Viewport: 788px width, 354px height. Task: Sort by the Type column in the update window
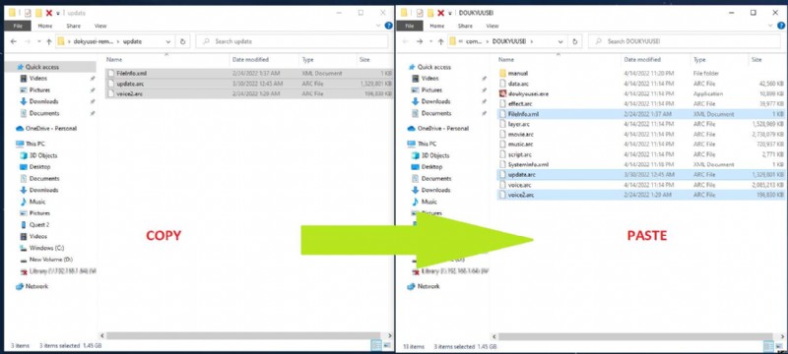tap(307, 60)
